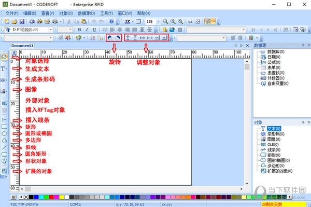Open the zoom value 158 dropdown arrow
Viewport: 311px width, 207px height.
pyautogui.click(x=158, y=21)
